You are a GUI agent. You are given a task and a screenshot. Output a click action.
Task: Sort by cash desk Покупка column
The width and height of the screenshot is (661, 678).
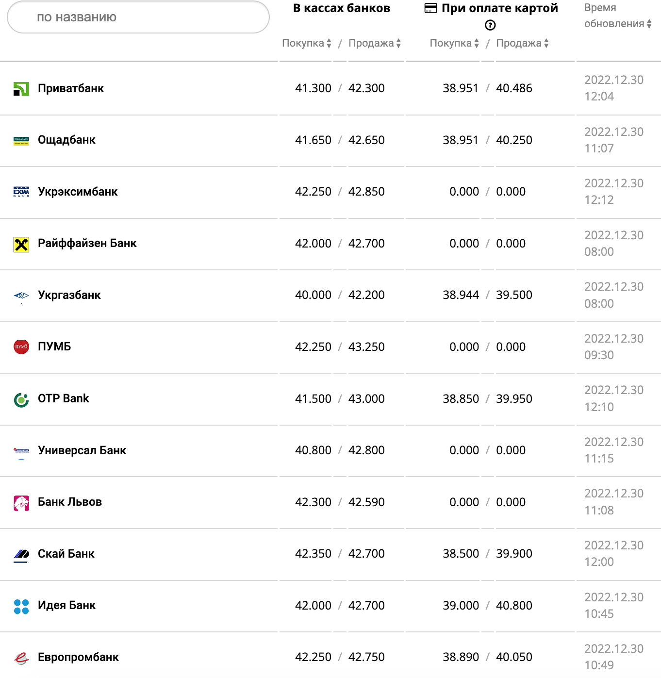click(x=307, y=43)
